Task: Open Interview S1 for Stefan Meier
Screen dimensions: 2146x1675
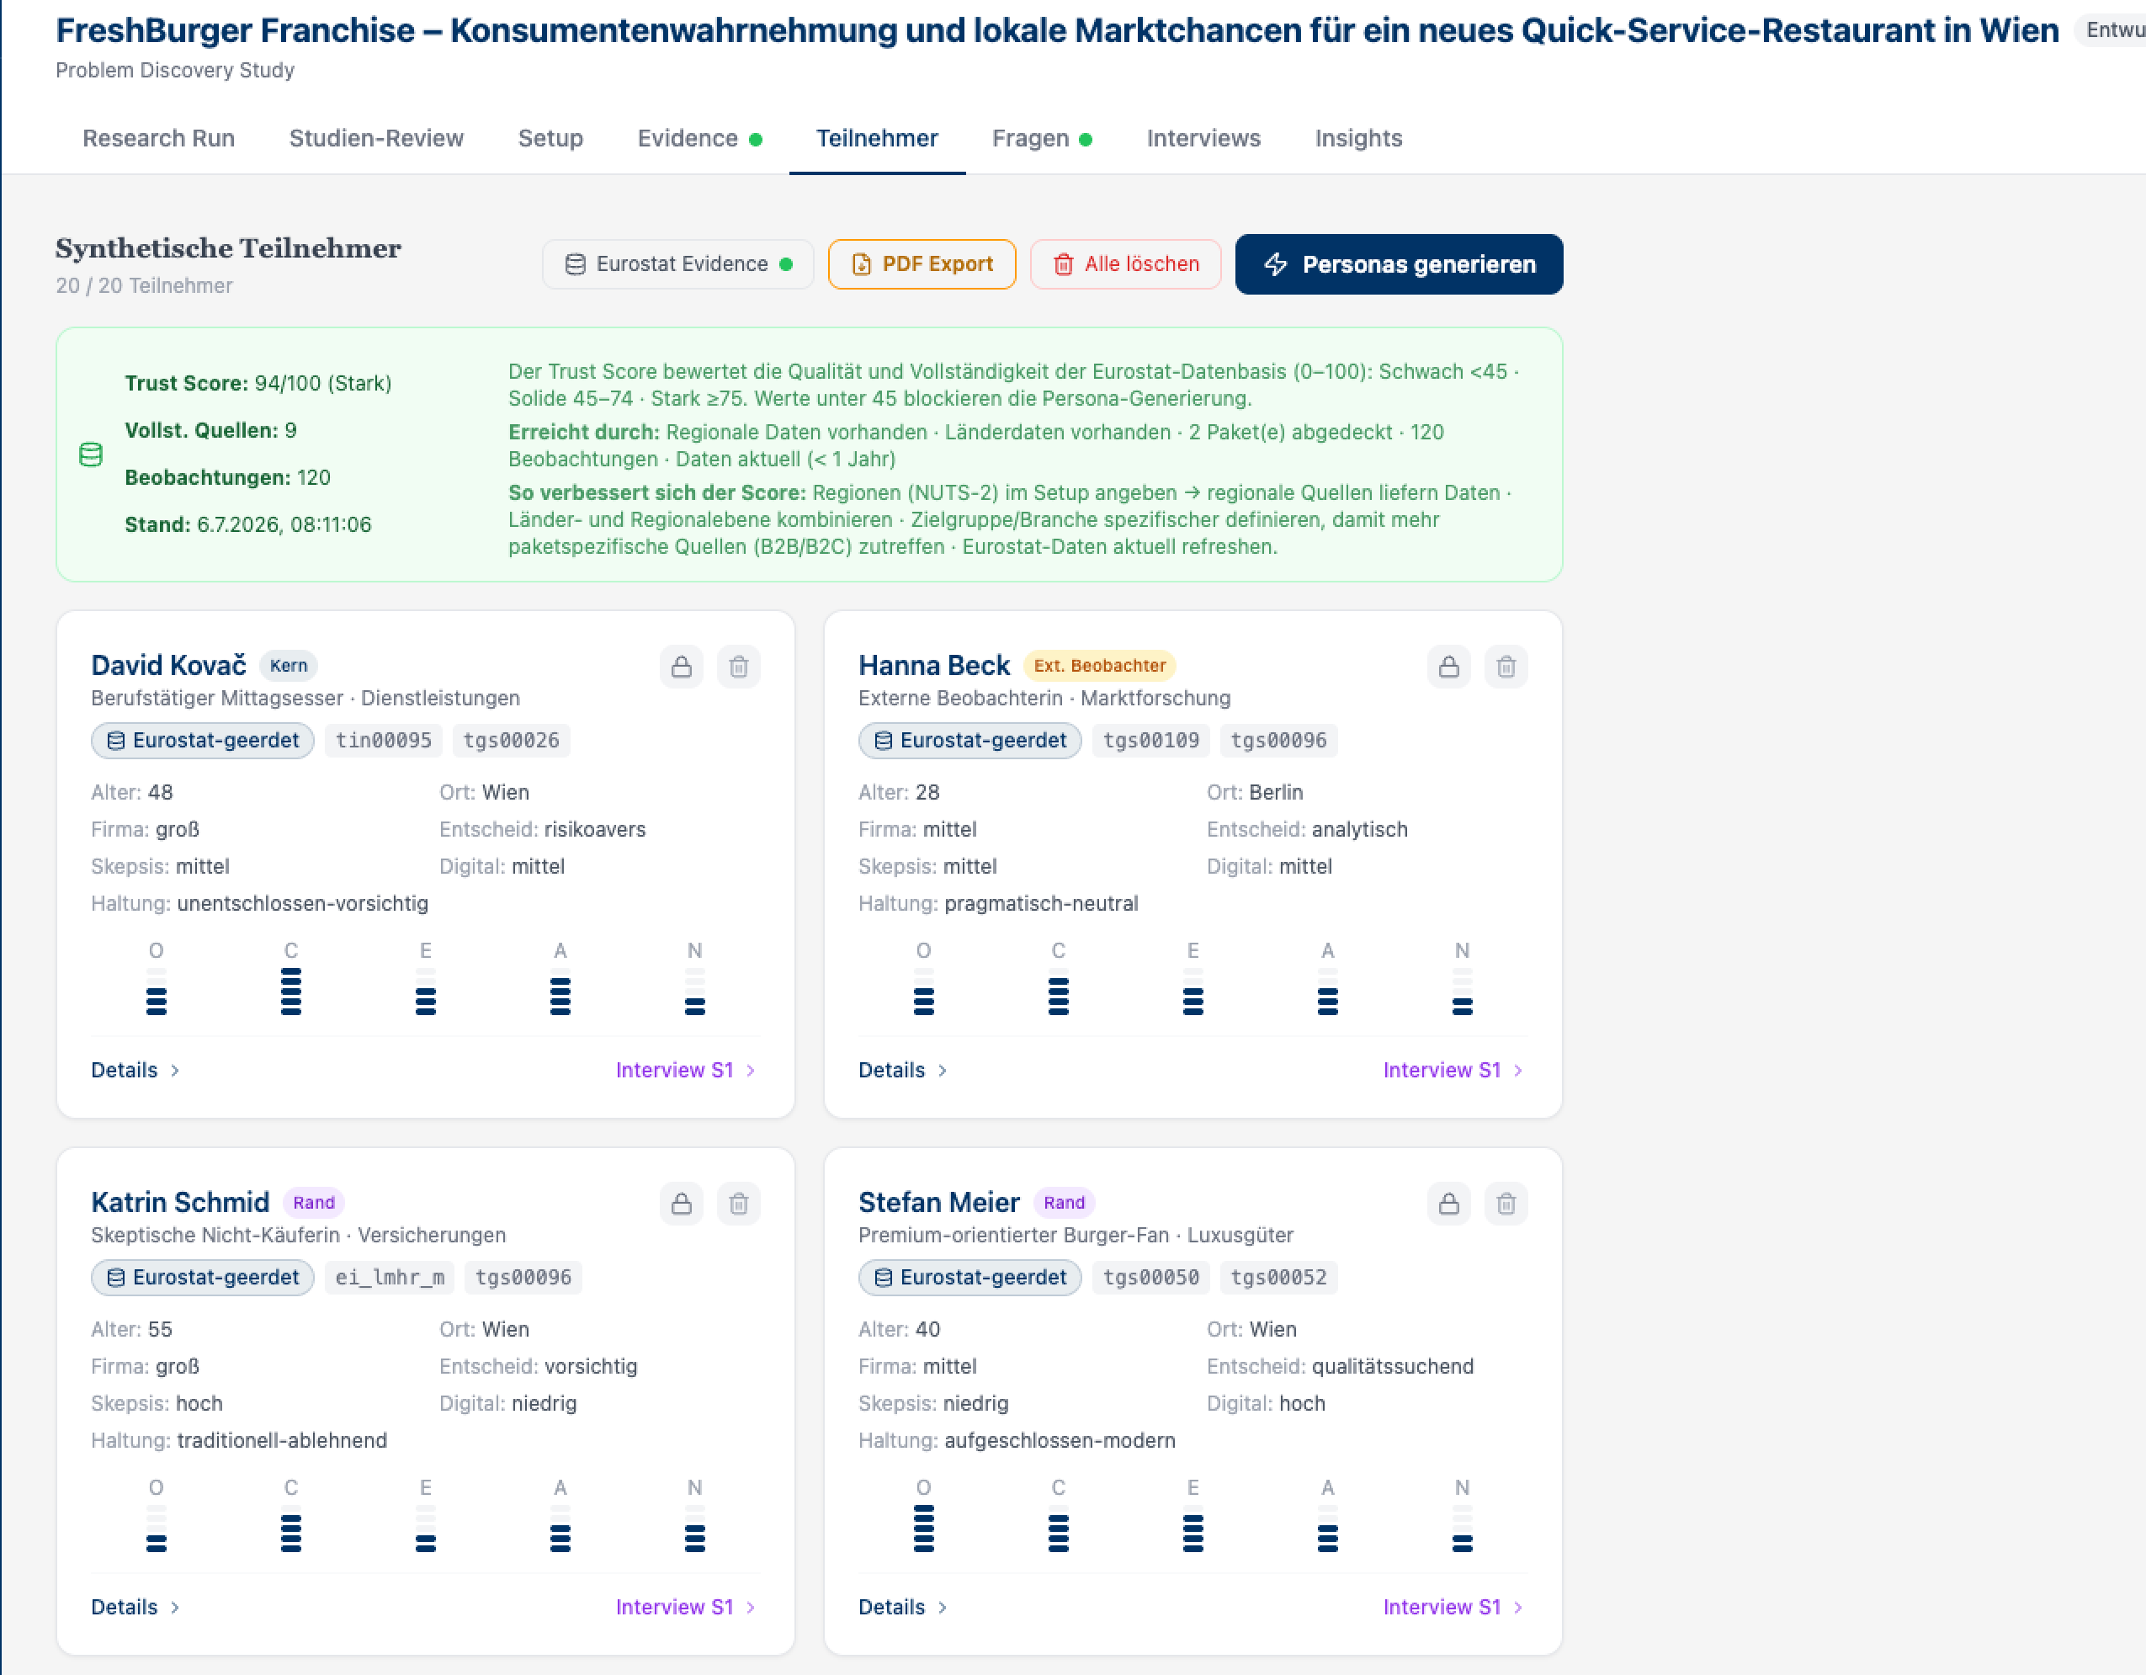Action: click(1453, 1607)
